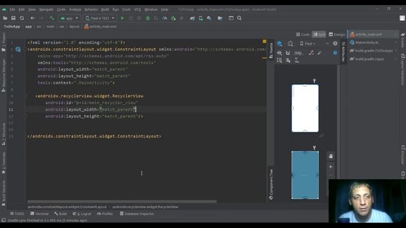
Task: Click the ToDoApp breadcrumb in navigation bar
Action: tap(12, 27)
